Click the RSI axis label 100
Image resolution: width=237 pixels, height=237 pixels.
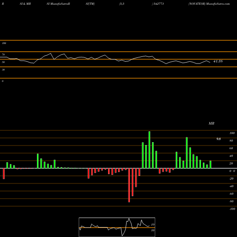pyautogui.click(x=4, y=43)
